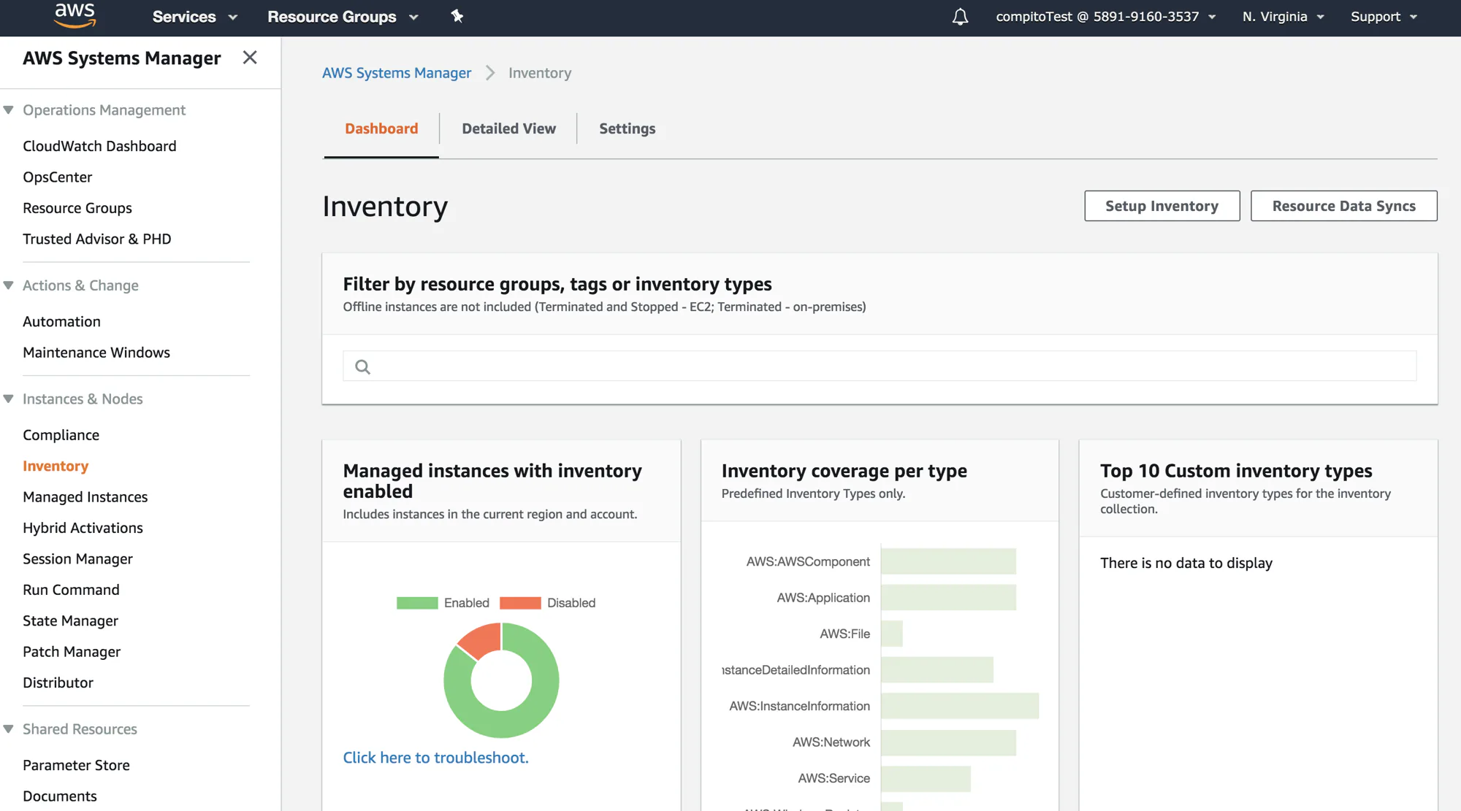Open OpsCenter in sidebar
This screenshot has height=811, width=1461.
tap(58, 177)
